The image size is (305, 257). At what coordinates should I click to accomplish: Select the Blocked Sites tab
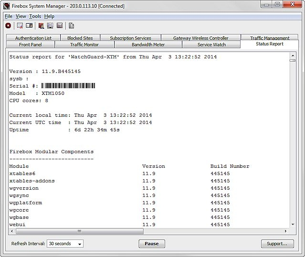click(x=80, y=38)
